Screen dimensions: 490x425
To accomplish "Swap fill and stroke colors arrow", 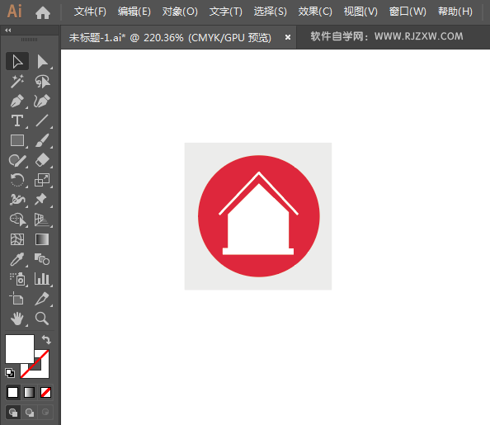I will tap(46, 339).
